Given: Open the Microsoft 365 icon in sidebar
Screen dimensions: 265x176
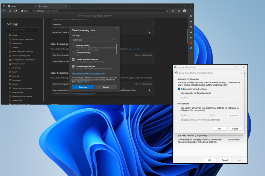Looking at the screenshot, I should pyautogui.click(x=191, y=43).
